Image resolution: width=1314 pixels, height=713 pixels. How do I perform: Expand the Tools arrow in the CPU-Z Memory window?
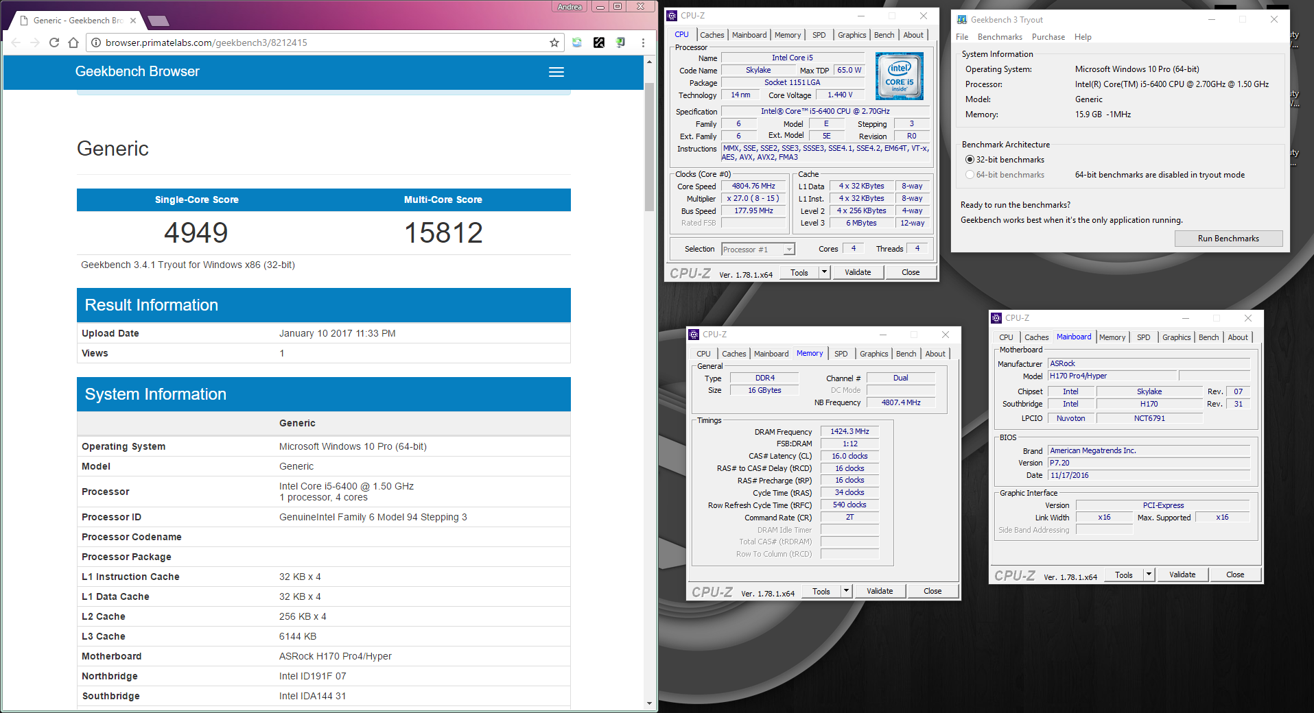click(x=846, y=591)
